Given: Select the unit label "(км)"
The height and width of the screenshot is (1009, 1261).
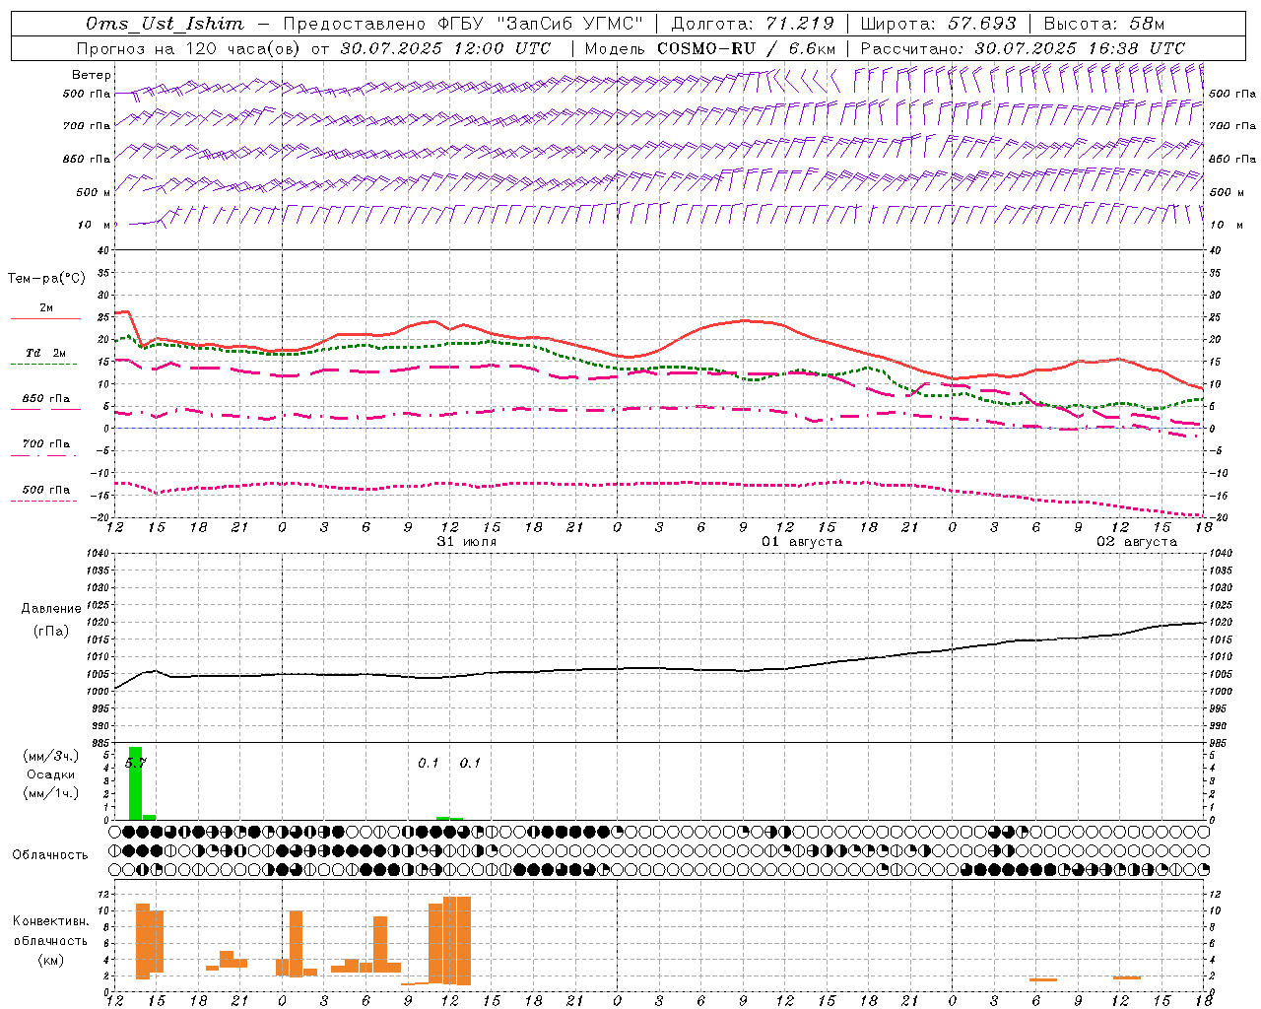Looking at the screenshot, I should click(51, 960).
